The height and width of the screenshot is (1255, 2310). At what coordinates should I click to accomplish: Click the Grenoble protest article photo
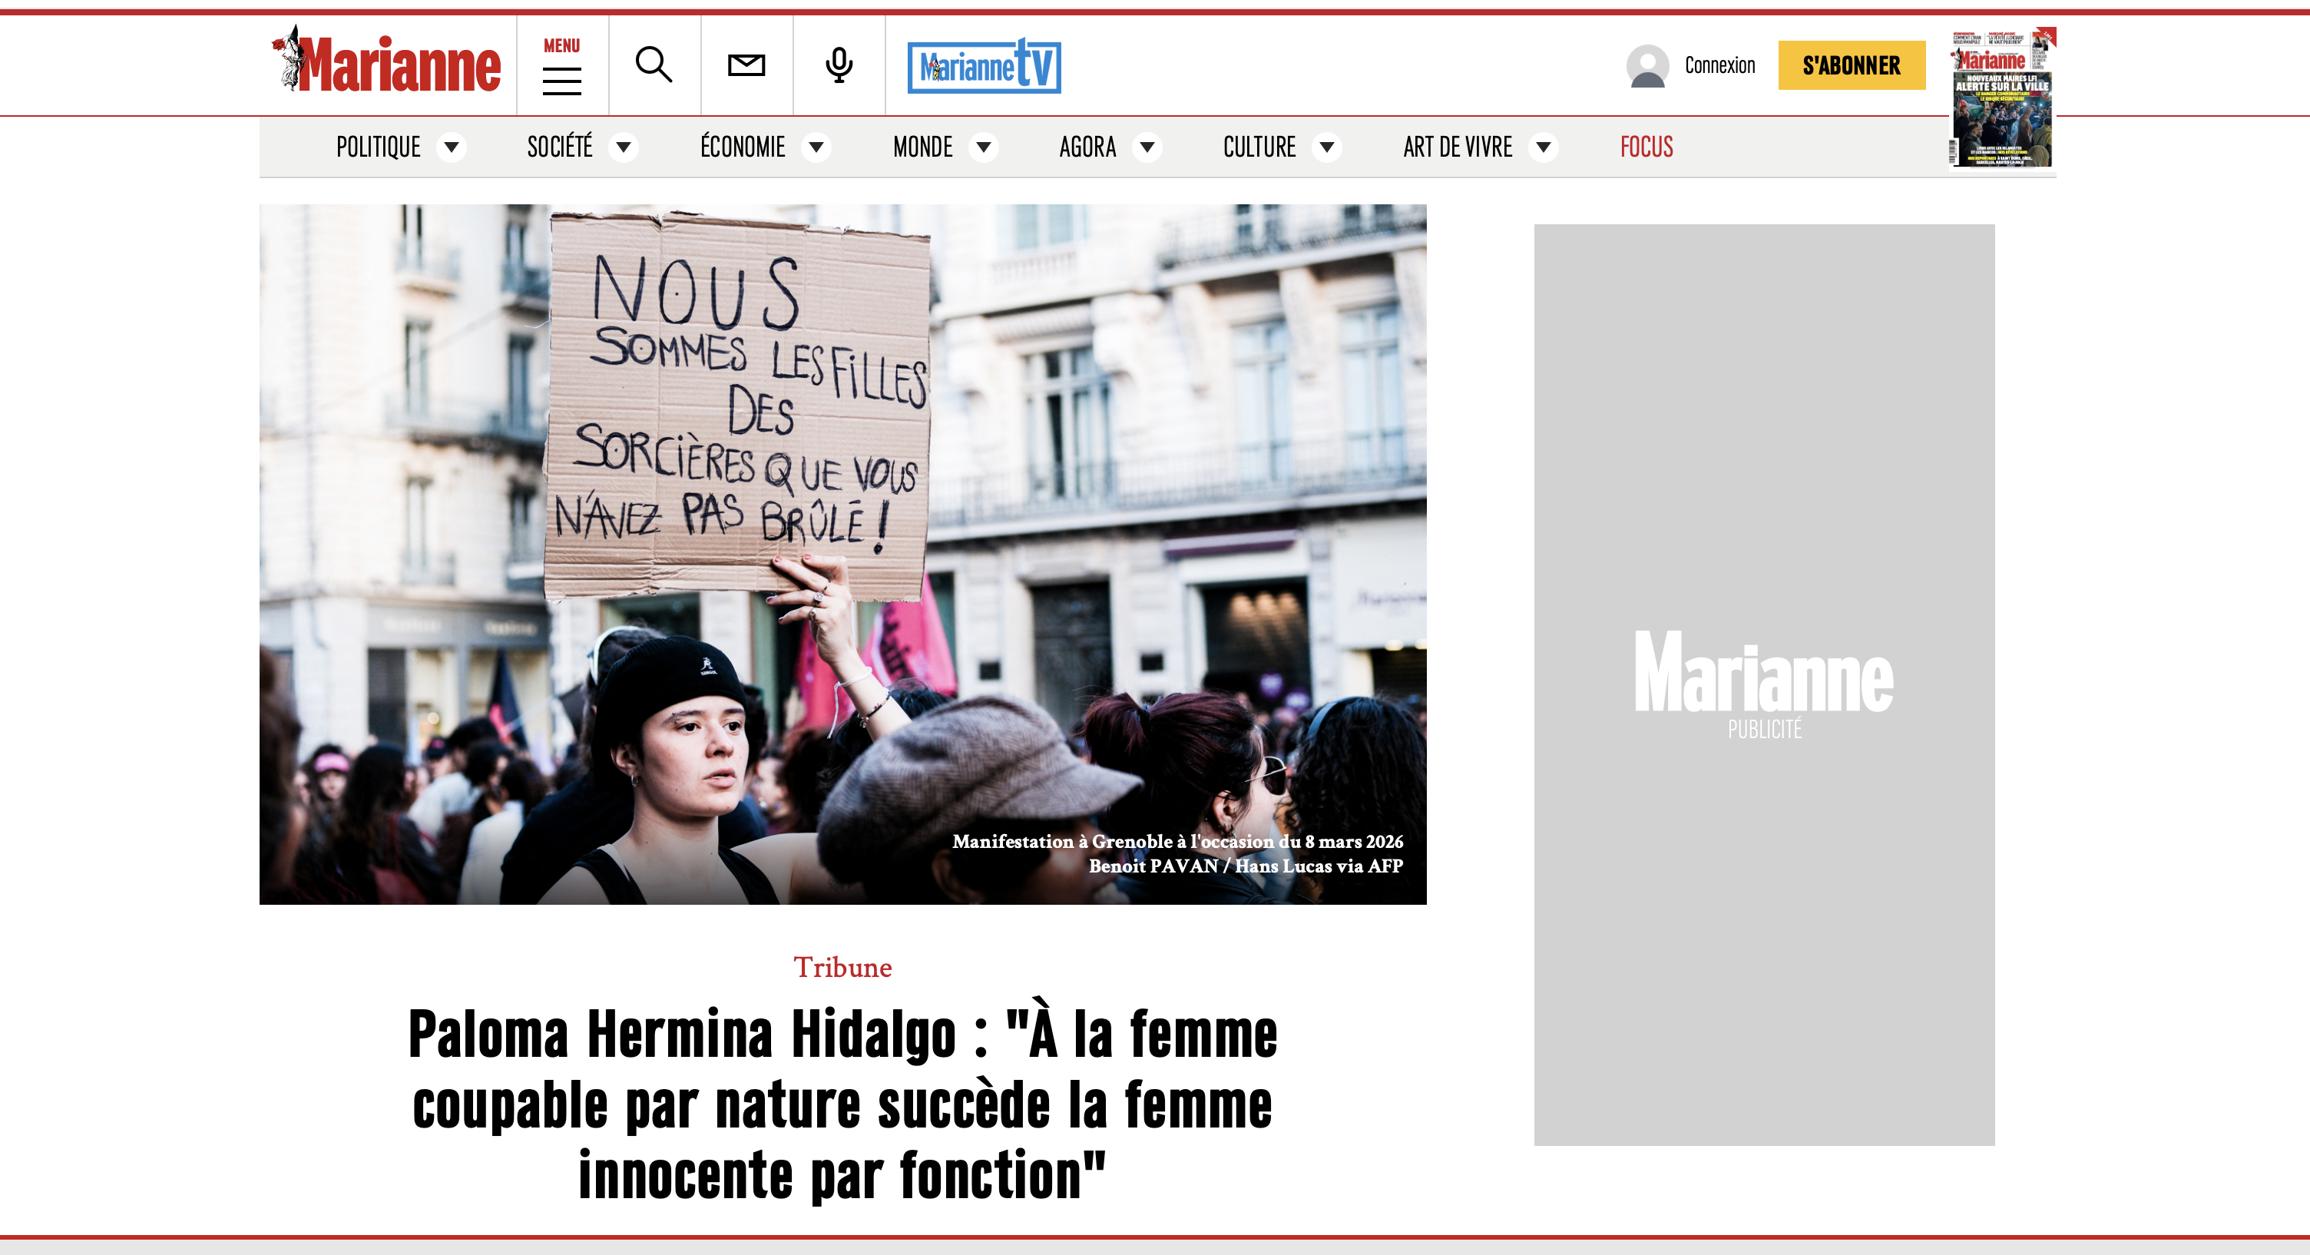point(842,554)
